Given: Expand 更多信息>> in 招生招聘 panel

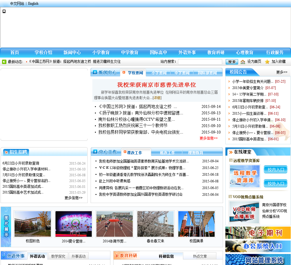Looking at the screenshot, I should pyautogui.click(x=73, y=198).
